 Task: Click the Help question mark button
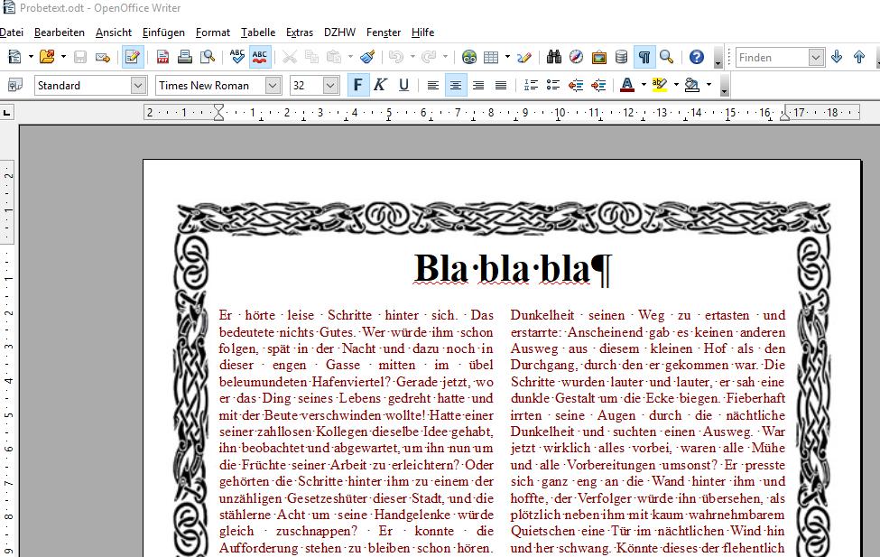tap(696, 57)
